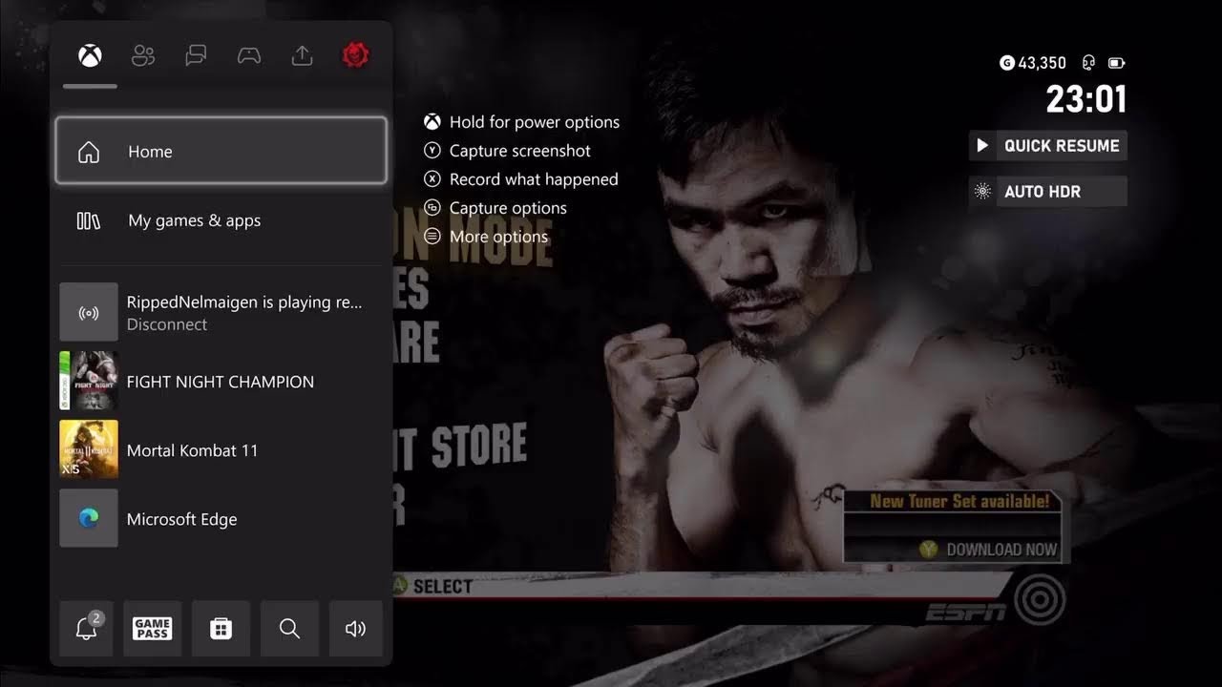1222x687 pixels.
Task: Click the library icon beside My games & apps
Action: pos(88,220)
